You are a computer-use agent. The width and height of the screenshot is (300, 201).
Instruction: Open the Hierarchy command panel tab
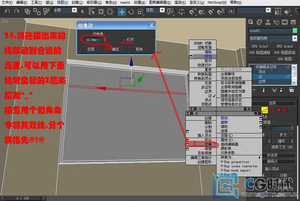click(267, 22)
